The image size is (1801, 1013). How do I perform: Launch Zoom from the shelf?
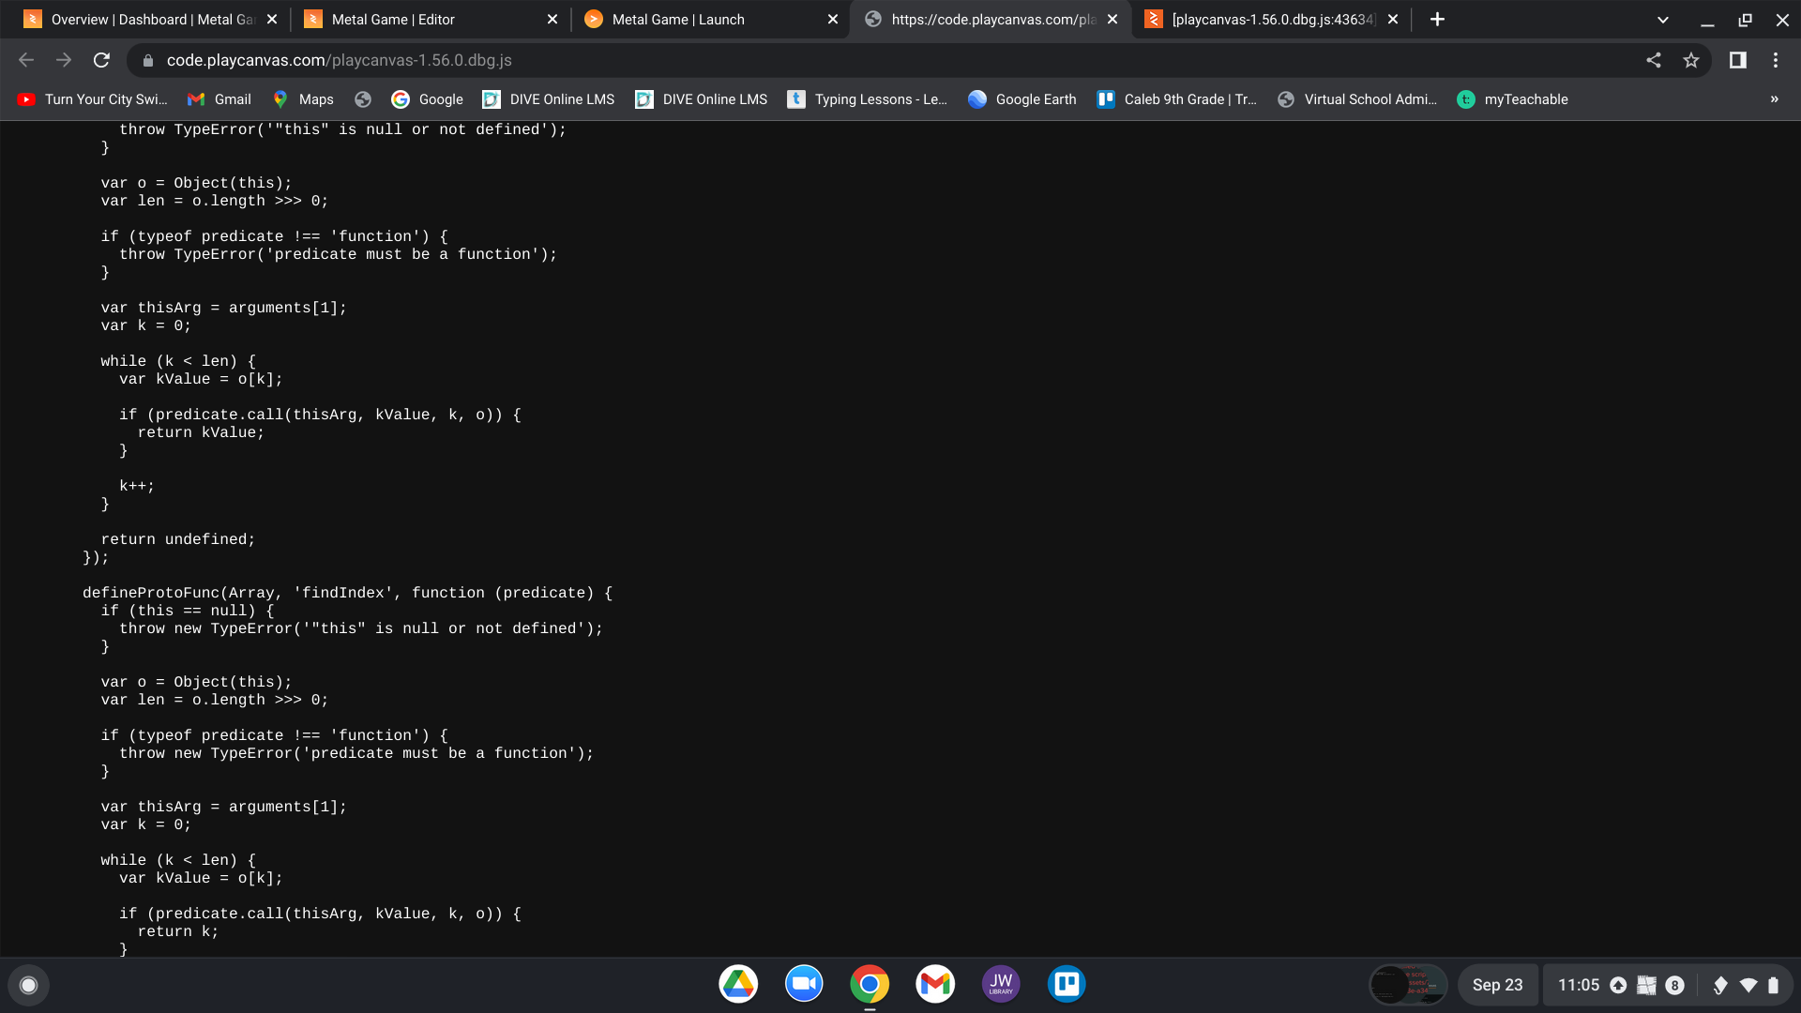(x=804, y=984)
